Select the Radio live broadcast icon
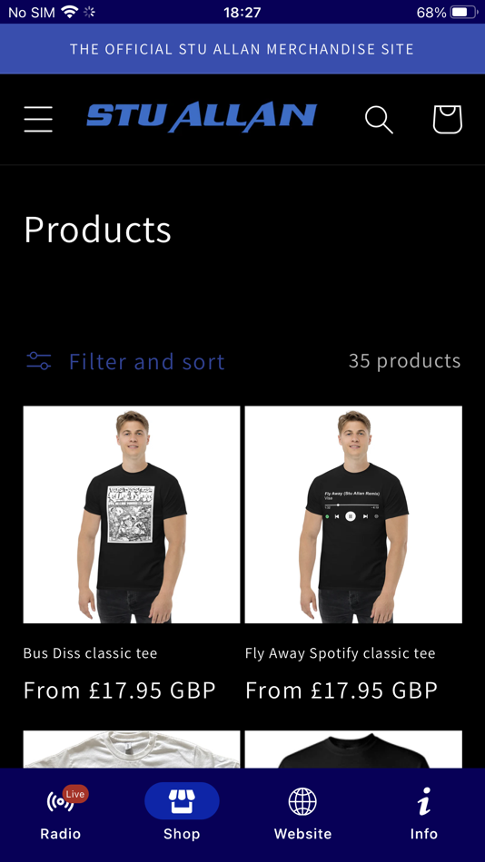This screenshot has width=485, height=862. [x=59, y=801]
